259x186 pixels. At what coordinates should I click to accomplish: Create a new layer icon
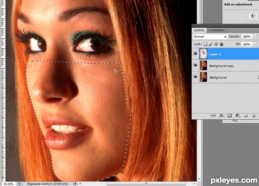pos(253,116)
